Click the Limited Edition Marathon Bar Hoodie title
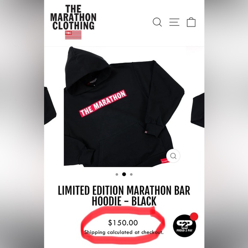248x248 pixels. 124,196
